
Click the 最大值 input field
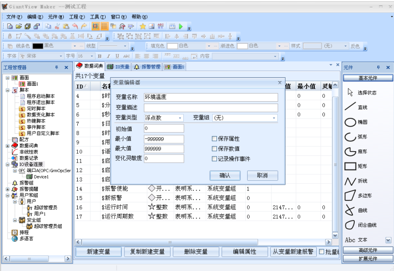164,149
